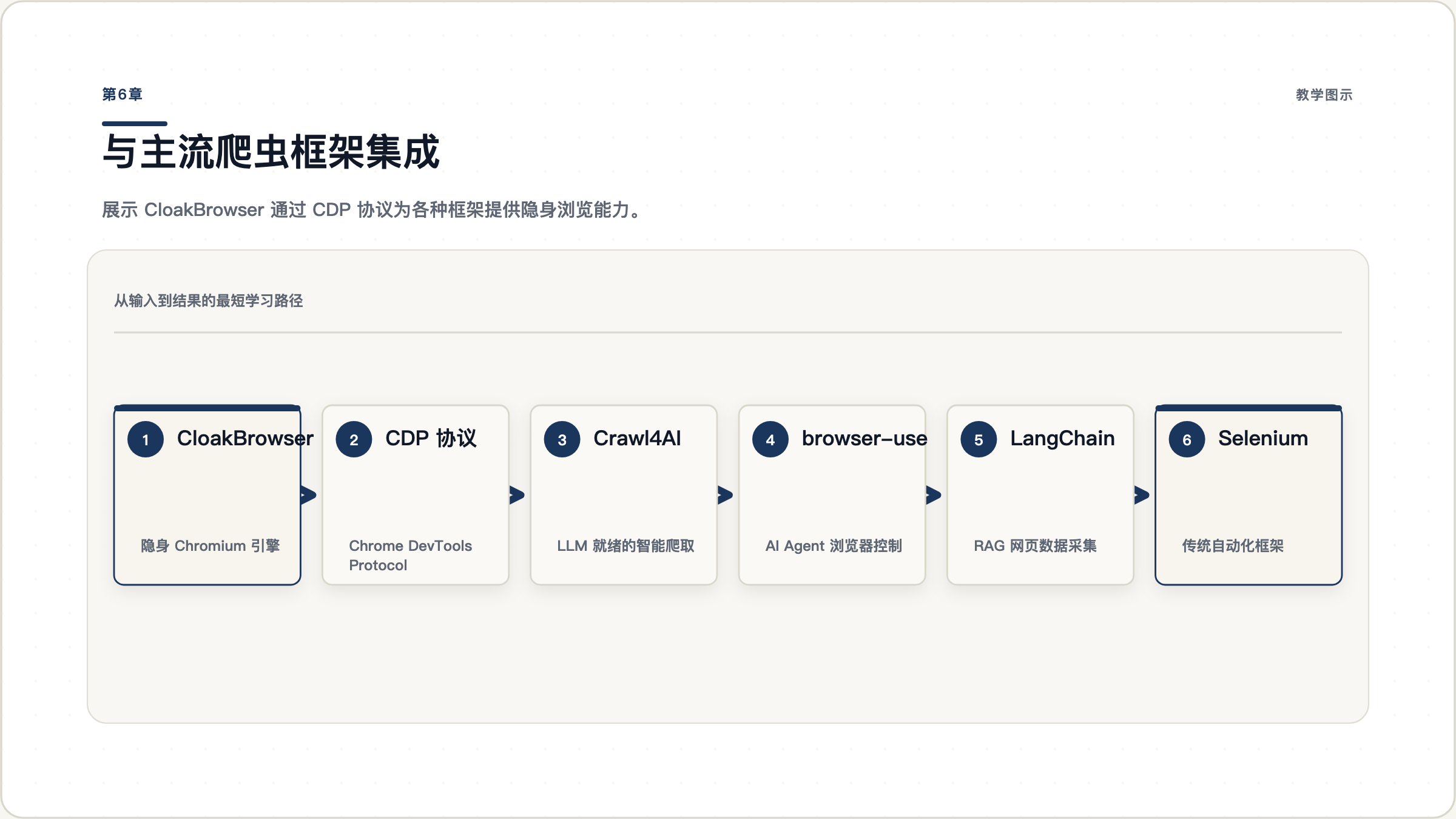Click the Chrome DevTools Protocol description
Screen dimensions: 1456x819
coord(410,555)
